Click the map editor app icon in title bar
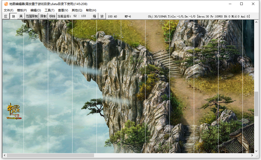This screenshot has height=160, width=261. [x=6, y=4]
